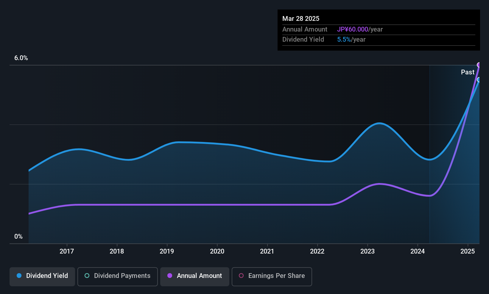Click the 2020 x-axis label
The width and height of the screenshot is (489, 294).
[217, 251]
